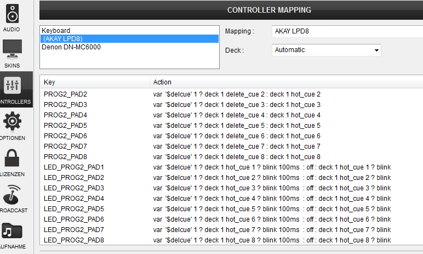423x254 pixels.
Task: Select the LED_PROG2_PAD5 key row
Action: [232, 209]
